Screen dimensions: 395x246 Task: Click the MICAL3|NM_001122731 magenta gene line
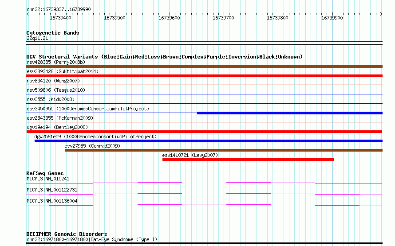point(204,194)
